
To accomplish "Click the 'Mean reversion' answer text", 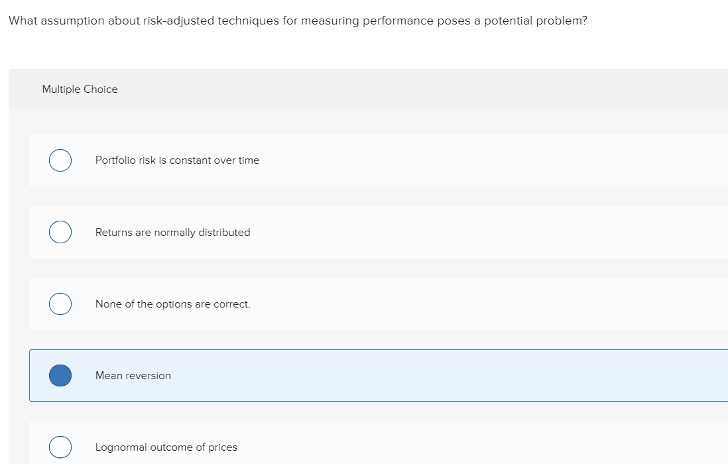I will [x=133, y=375].
